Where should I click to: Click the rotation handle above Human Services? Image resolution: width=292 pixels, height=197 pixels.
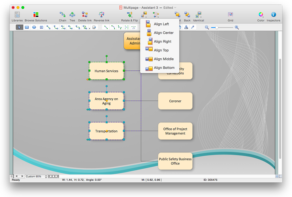click(106, 56)
